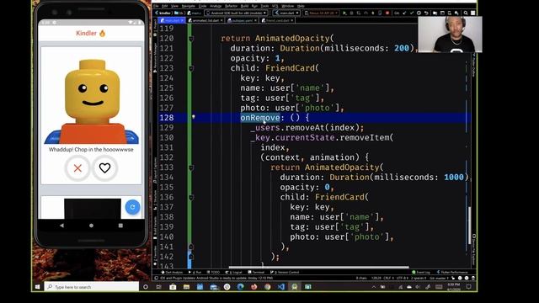Open the Flutter Performance panel
Viewport: 539px width, 303px height.
pos(452,273)
